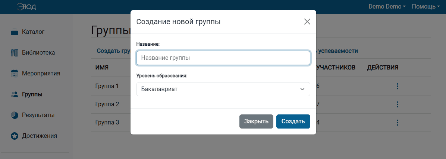Open the Каталог section
This screenshot has height=159, width=446.
tap(33, 32)
